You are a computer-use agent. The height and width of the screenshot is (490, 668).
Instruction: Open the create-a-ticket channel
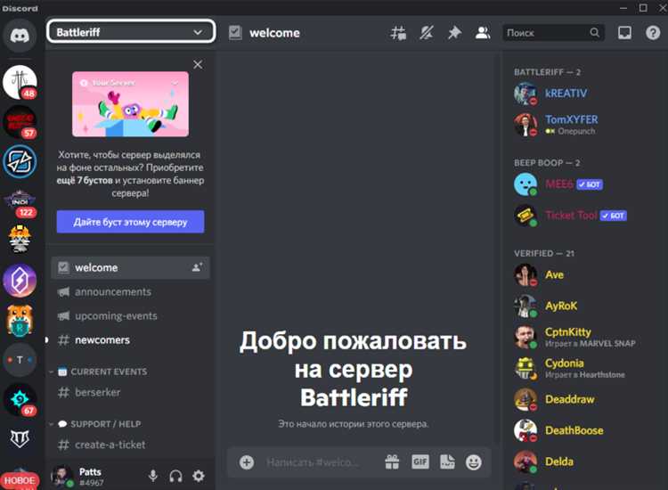tap(130, 445)
